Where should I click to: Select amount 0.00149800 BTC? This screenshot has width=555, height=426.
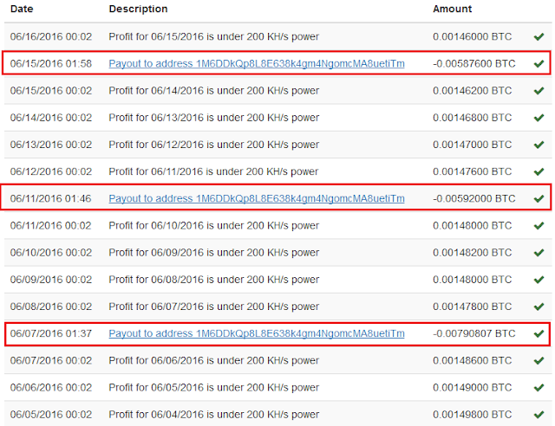pyautogui.click(x=472, y=415)
